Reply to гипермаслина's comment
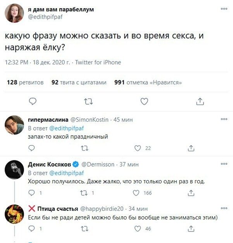 (x=32, y=148)
